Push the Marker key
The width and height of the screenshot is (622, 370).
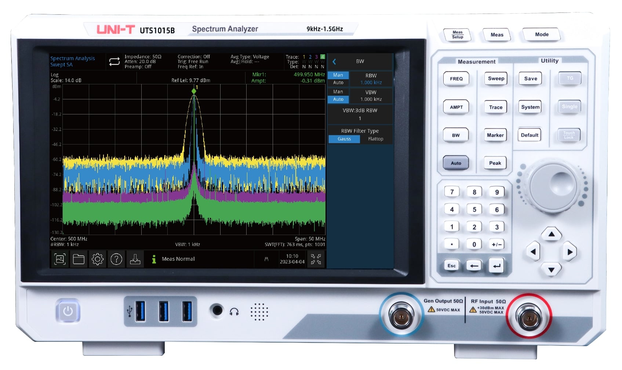tap(495, 135)
